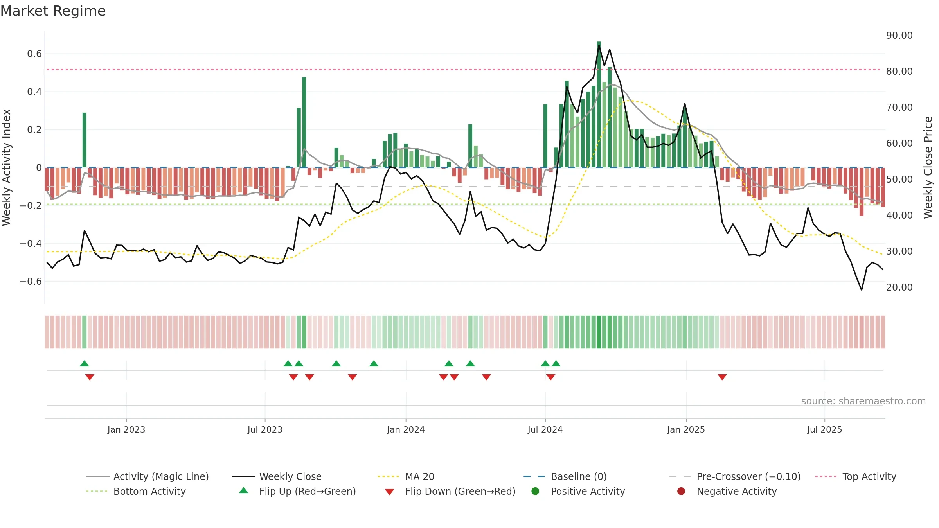Image resolution: width=939 pixels, height=528 pixels.
Task: Toggle the Baseline (0) legend entry
Action: (565, 476)
